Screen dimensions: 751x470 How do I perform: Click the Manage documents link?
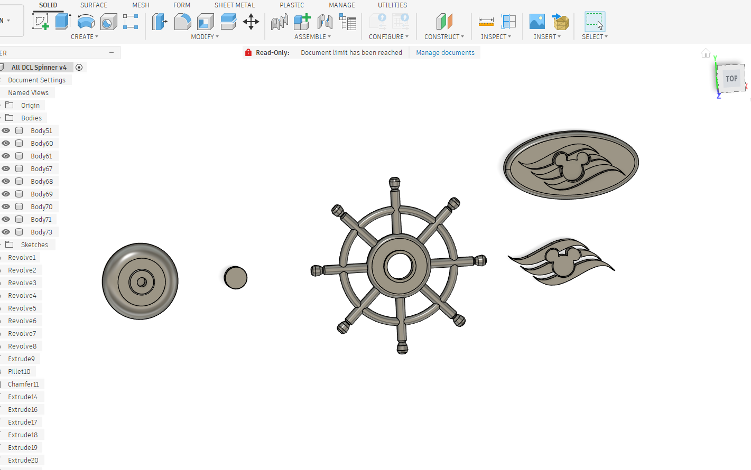point(445,53)
